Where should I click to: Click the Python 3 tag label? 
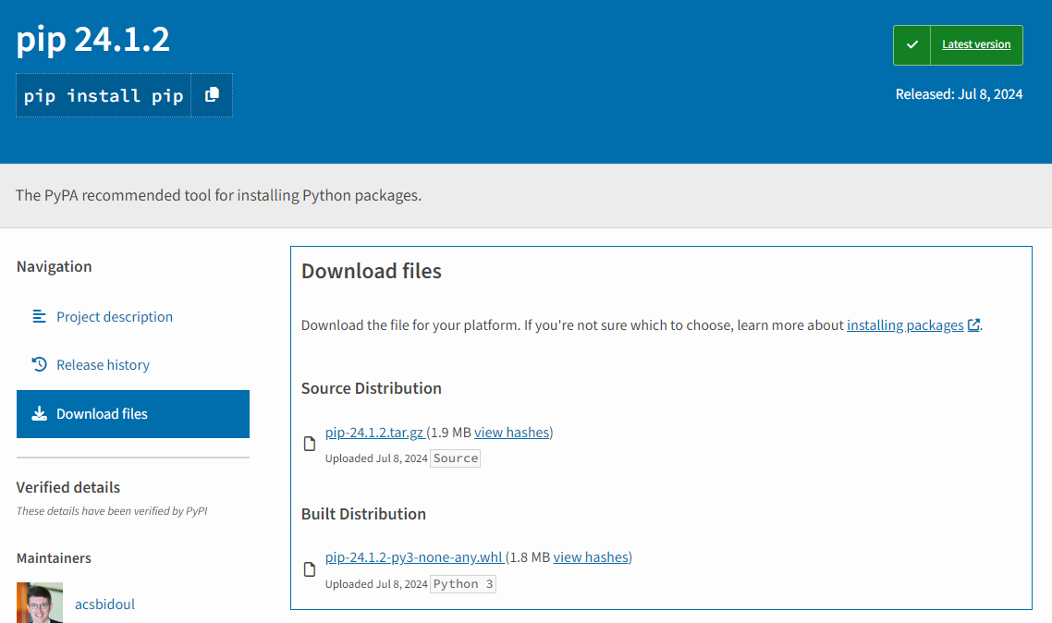click(463, 584)
